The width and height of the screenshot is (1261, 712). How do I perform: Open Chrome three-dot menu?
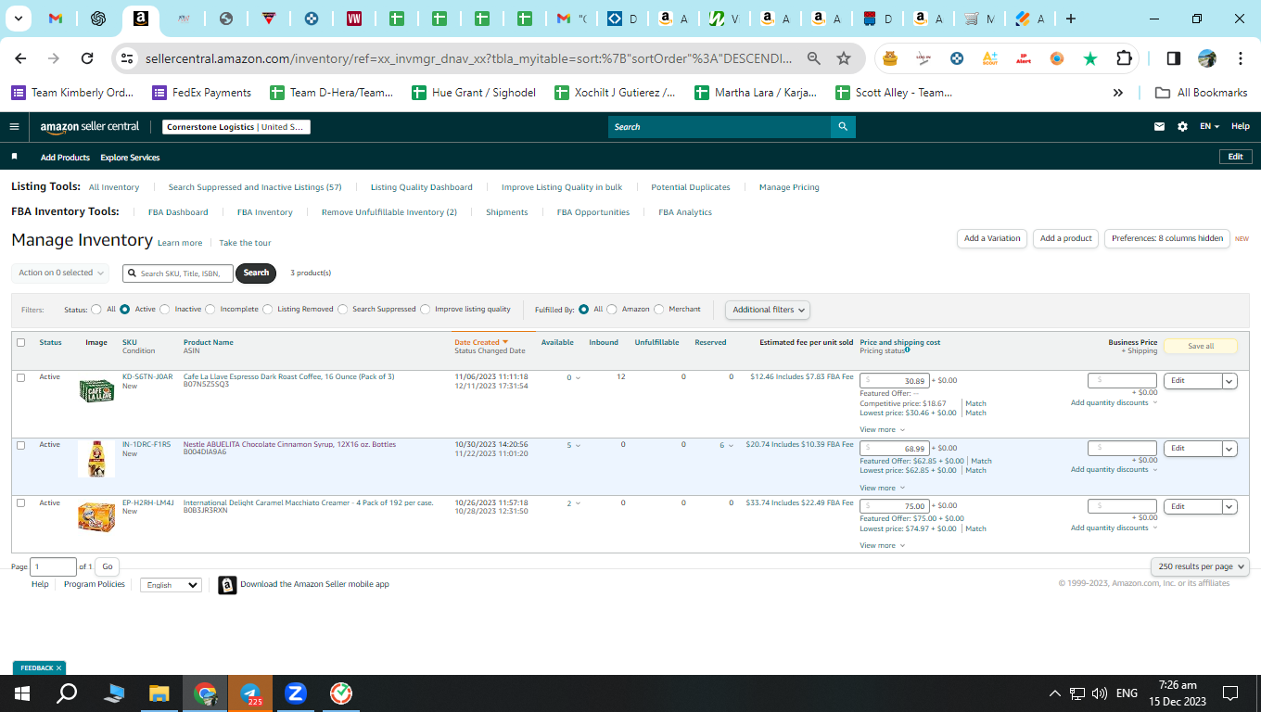click(1241, 58)
